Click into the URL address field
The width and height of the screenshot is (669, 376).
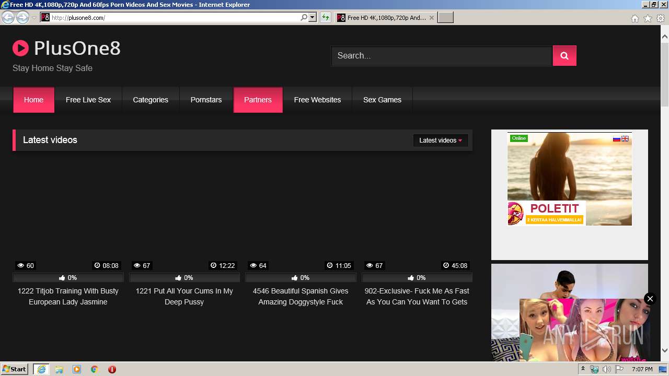175,17
